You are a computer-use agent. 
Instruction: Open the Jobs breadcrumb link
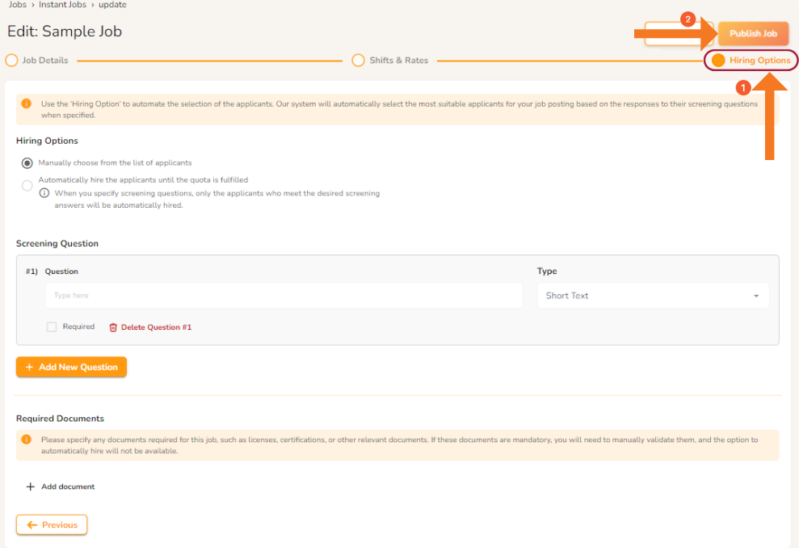[x=17, y=5]
